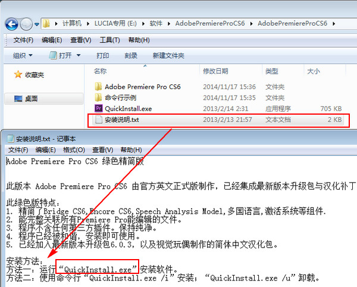Sort by the 大小 column header
The image size is (357, 287).
point(314,71)
